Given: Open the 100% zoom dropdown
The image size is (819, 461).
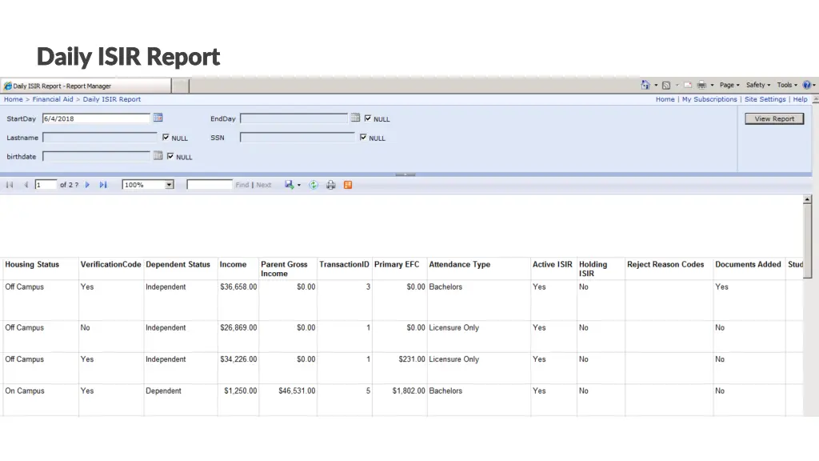Looking at the screenshot, I should [169, 185].
